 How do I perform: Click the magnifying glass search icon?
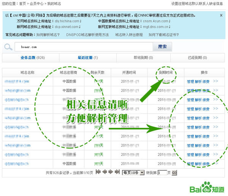tap(8, 47)
